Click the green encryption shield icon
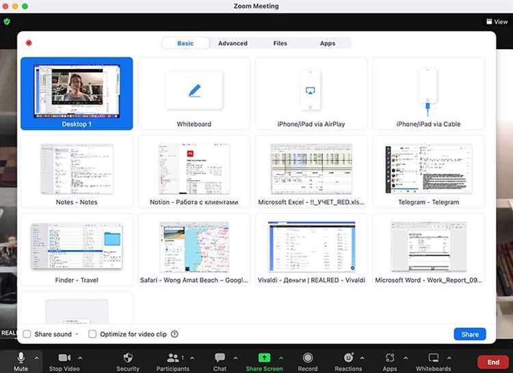Viewport: 513px width, 373px height. (7, 22)
